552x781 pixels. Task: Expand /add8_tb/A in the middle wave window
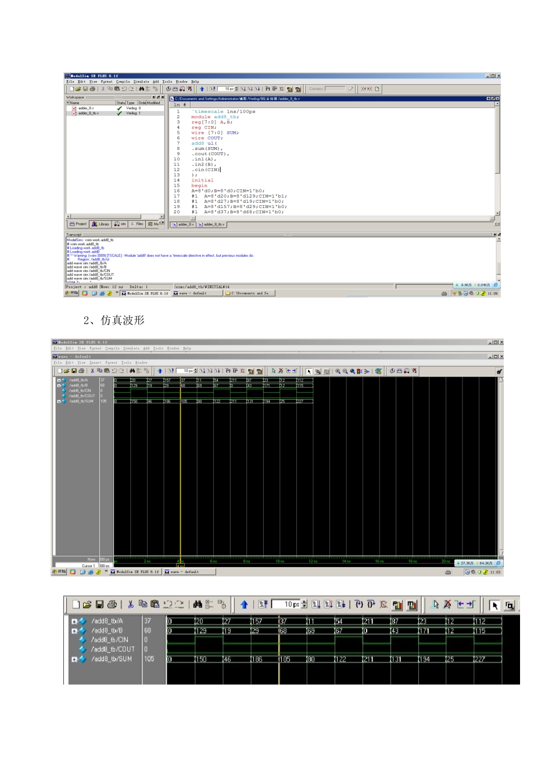coord(58,380)
